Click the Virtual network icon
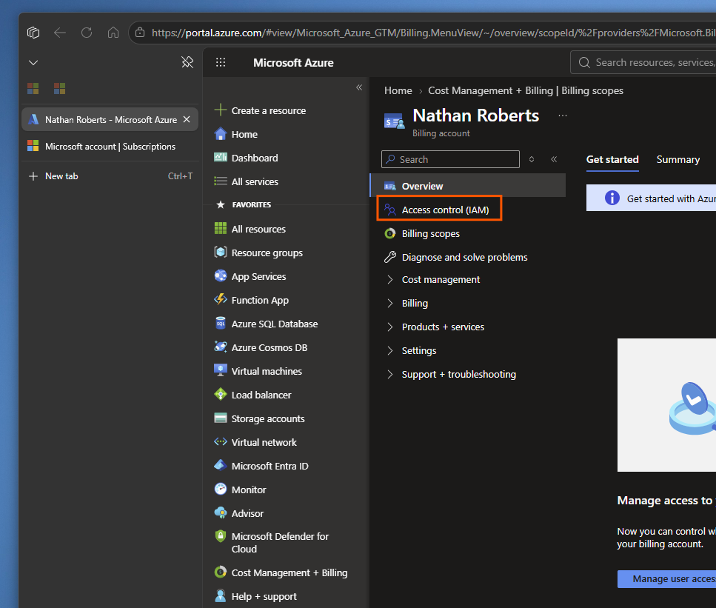The height and width of the screenshot is (608, 716). [221, 442]
